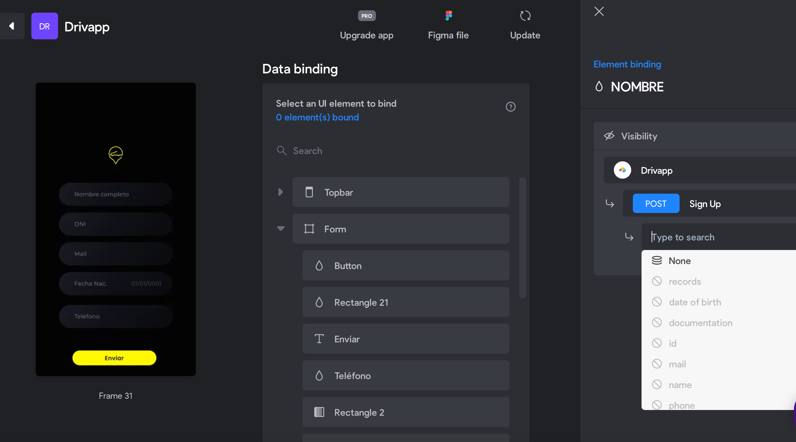Click the text icon next to Enviar

319,339
